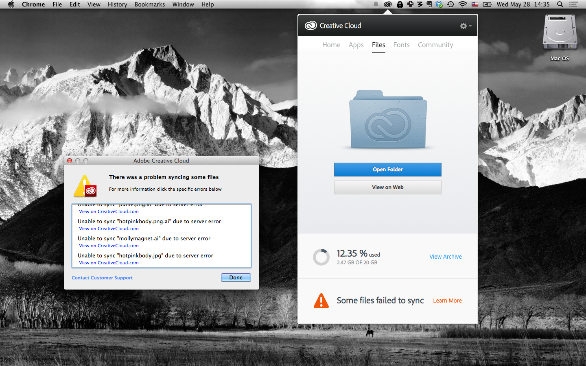Click the cross-shaped menu bar icon
Viewport: 586px width, 366px height.
point(410,4)
